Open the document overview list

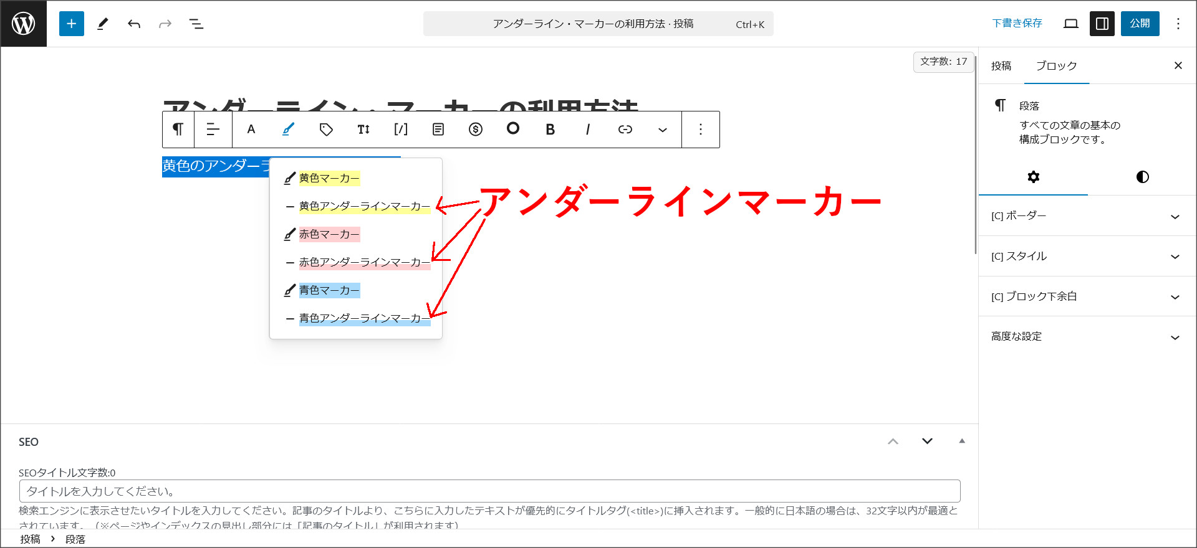(x=196, y=24)
